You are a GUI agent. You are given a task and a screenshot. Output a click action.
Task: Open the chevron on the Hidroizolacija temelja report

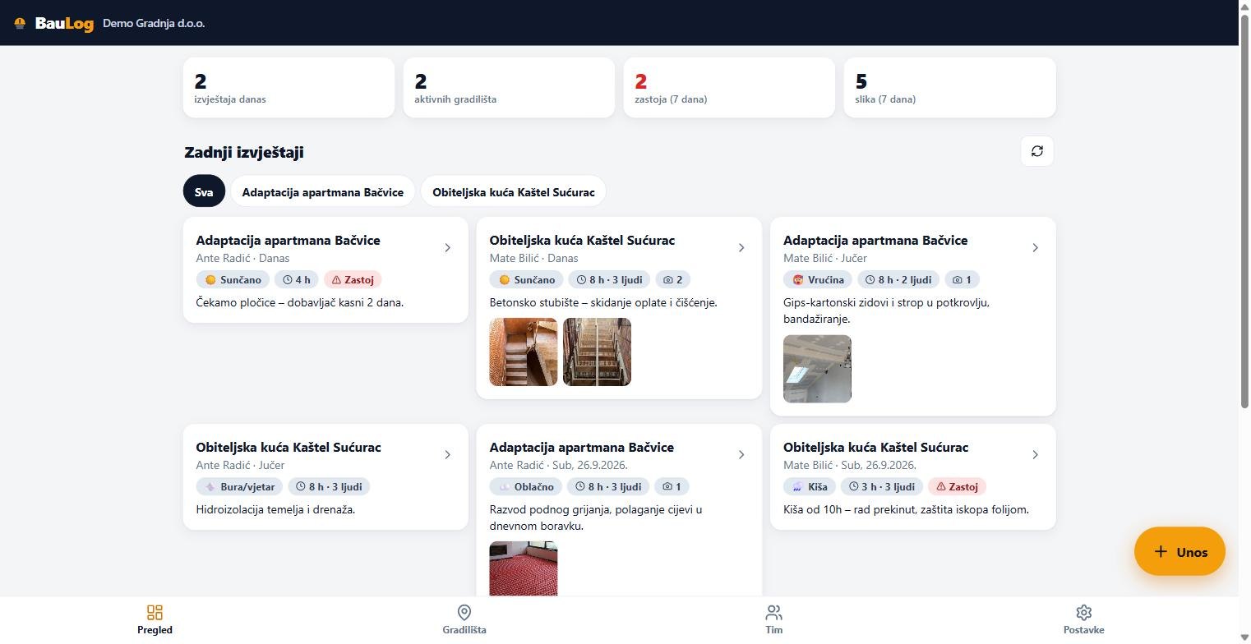tap(447, 454)
